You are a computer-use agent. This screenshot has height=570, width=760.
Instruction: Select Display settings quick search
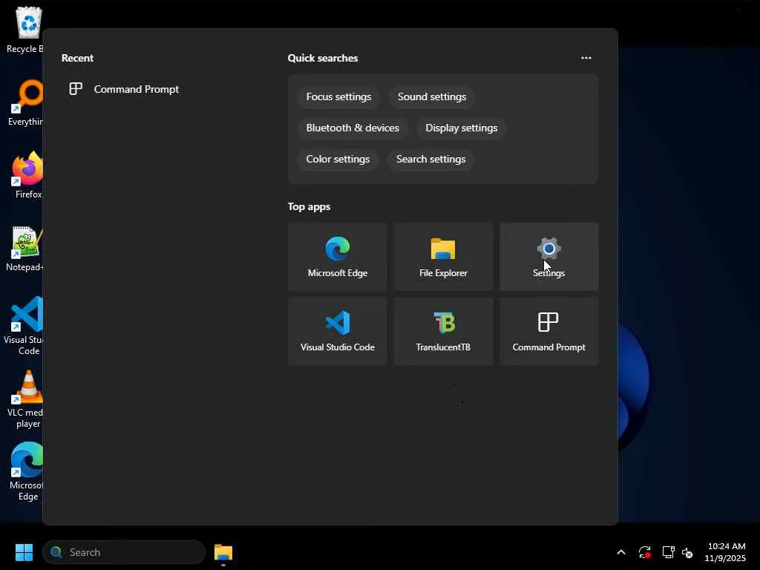(x=461, y=128)
